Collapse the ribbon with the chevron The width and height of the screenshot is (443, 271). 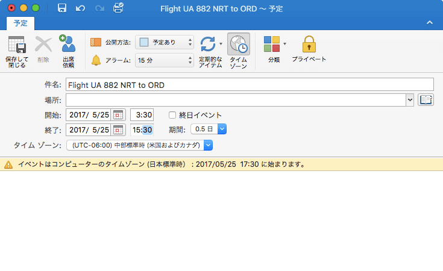(430, 22)
